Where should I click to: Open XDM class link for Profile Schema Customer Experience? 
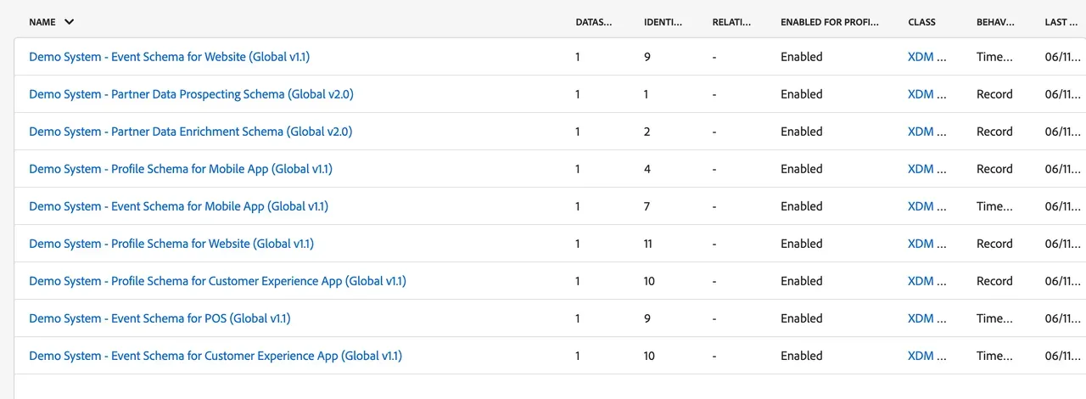926,281
